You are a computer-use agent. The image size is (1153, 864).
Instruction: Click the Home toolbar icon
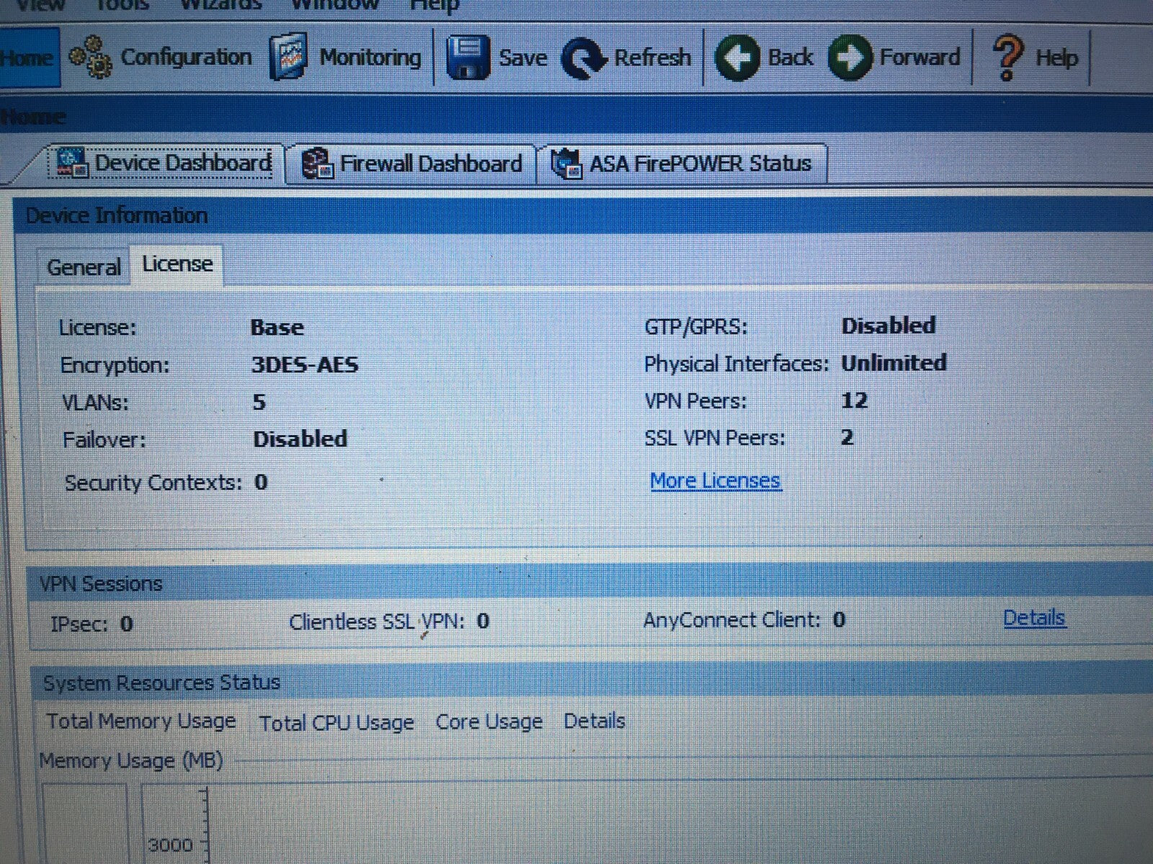[27, 56]
